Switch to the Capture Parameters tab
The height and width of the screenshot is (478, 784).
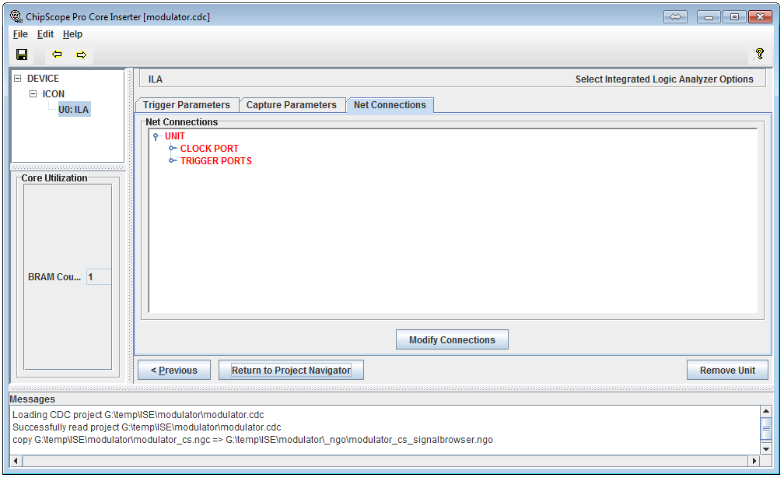[292, 105]
